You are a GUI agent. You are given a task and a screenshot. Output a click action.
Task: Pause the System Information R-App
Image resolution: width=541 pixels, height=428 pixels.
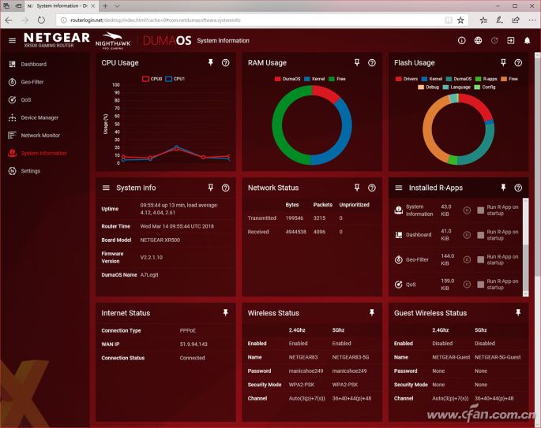[467, 210]
